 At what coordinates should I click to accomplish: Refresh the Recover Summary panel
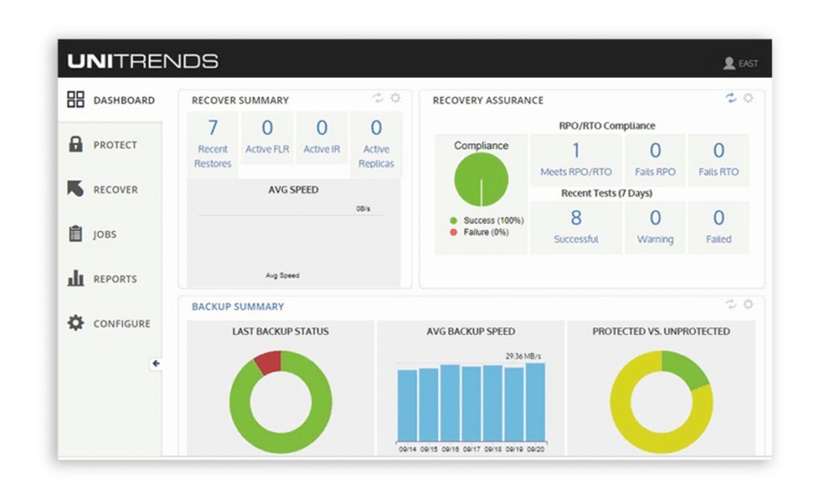pyautogui.click(x=379, y=98)
